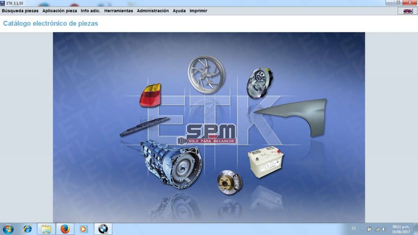418x235 pixels.
Task: Launch Internet Explorer from taskbar
Action: click(27, 229)
